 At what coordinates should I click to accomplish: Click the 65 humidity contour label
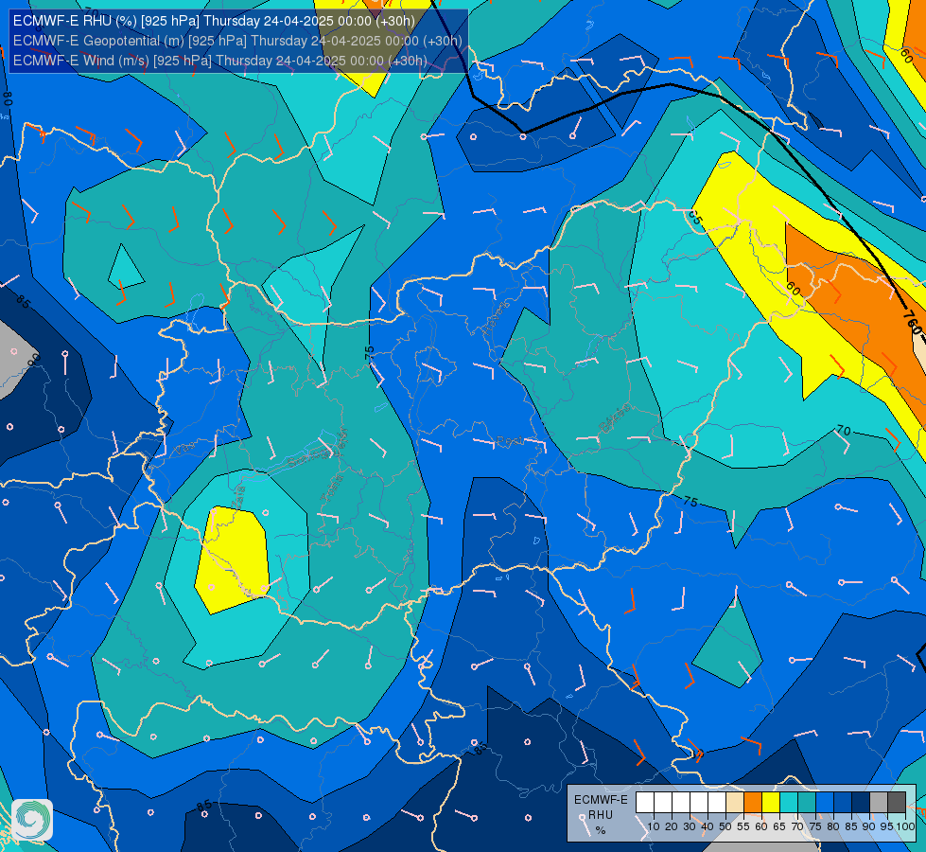click(695, 217)
